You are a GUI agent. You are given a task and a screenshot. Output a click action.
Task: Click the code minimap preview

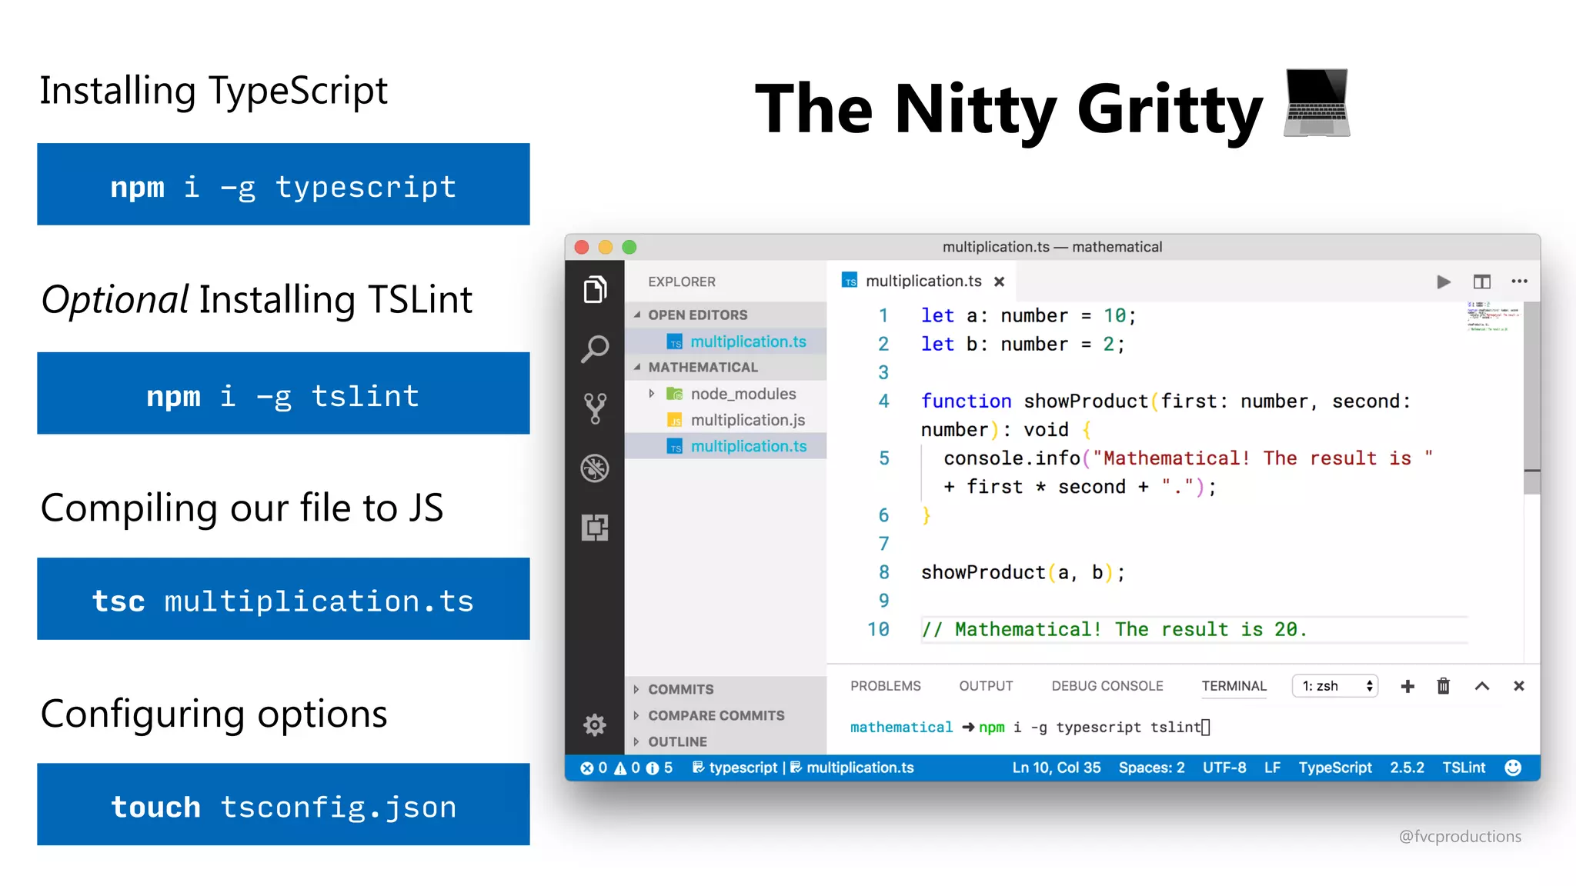click(x=1494, y=317)
